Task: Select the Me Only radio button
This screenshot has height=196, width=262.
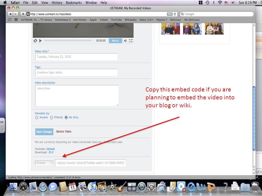Action: coord(66,118)
